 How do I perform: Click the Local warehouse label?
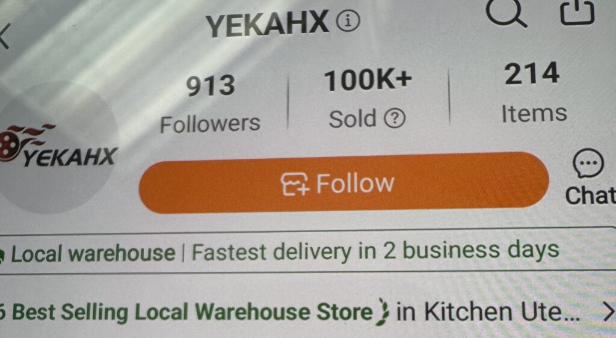93,253
